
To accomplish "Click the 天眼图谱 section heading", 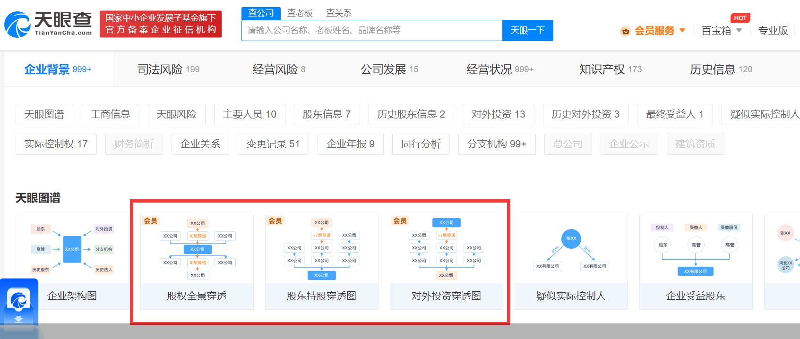I will click(x=38, y=198).
